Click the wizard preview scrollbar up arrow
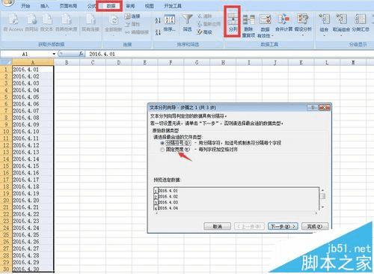 322,190
